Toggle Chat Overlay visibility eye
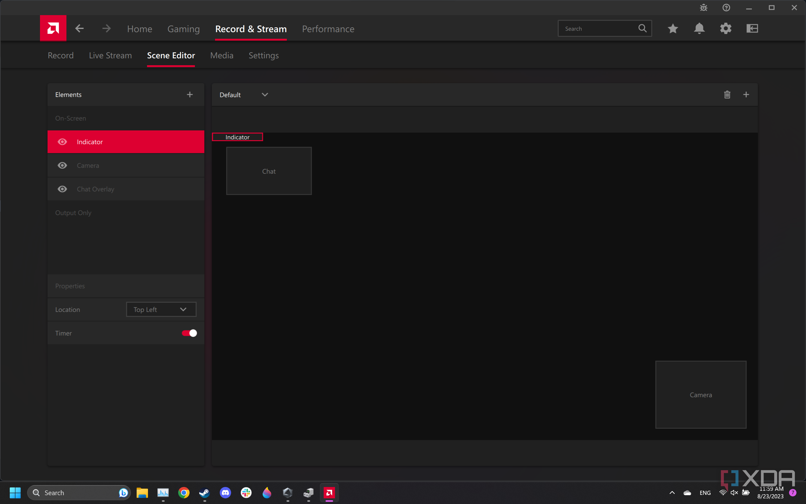The height and width of the screenshot is (504, 806). 62,189
